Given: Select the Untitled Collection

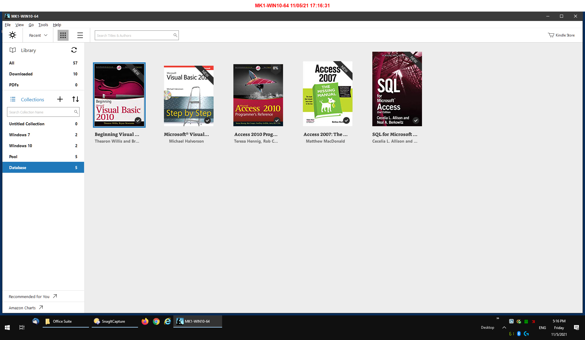Looking at the screenshot, I should click(x=43, y=124).
